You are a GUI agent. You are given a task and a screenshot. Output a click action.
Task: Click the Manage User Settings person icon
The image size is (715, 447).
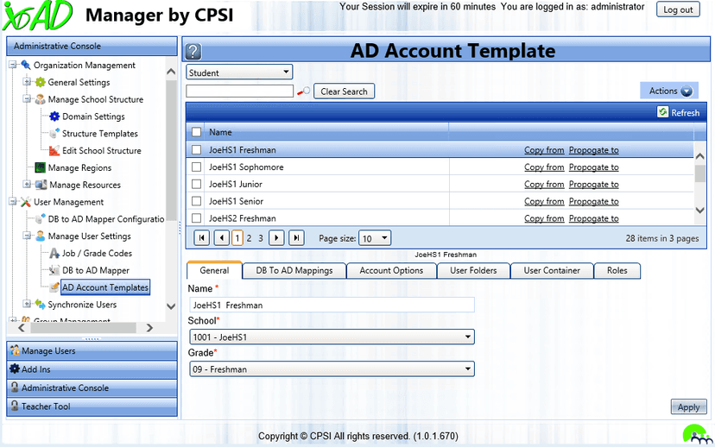click(x=41, y=236)
